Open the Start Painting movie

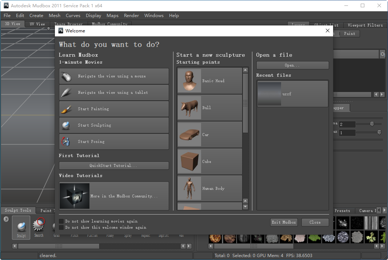pos(114,109)
